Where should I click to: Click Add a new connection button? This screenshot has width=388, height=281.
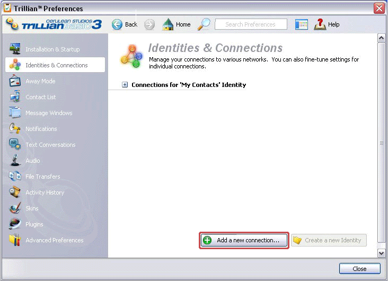(x=244, y=240)
